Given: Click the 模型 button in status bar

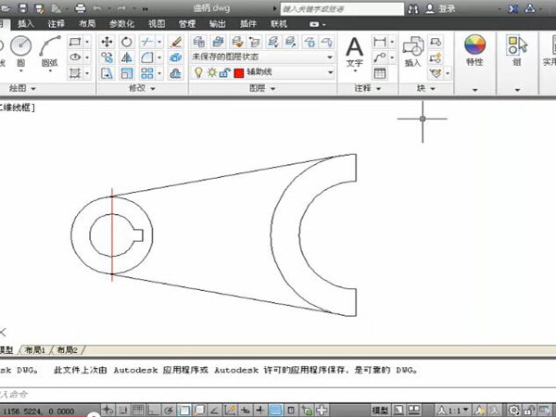Looking at the screenshot, I should 380,410.
